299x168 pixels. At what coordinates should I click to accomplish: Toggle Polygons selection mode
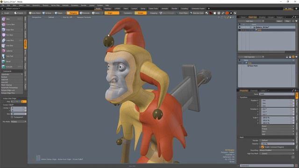pos(72,13)
